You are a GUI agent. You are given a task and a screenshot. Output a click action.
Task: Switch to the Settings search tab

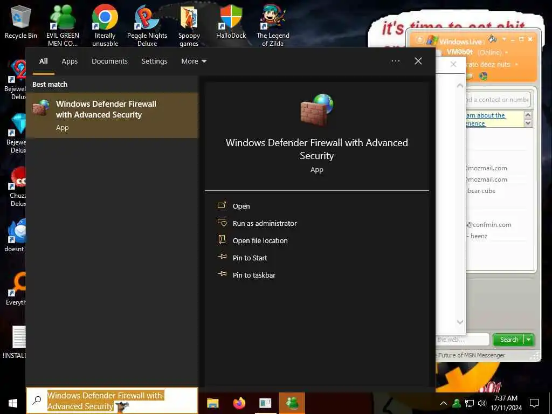(154, 61)
